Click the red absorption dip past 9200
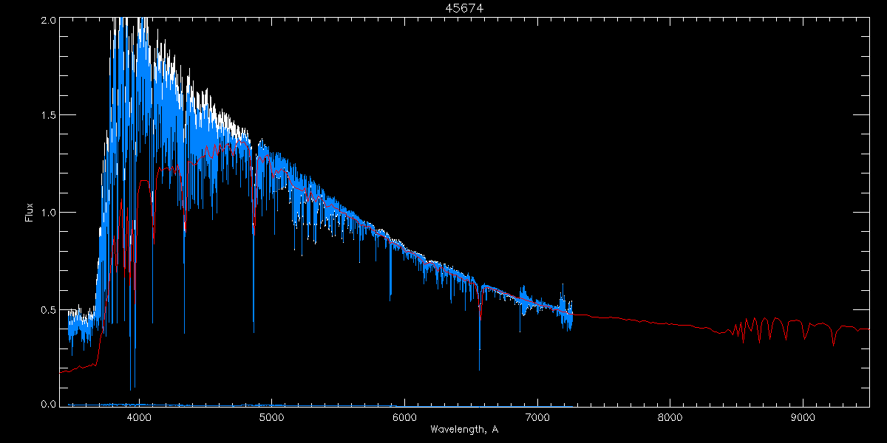Screen dimensions: 887x443 click(833, 343)
